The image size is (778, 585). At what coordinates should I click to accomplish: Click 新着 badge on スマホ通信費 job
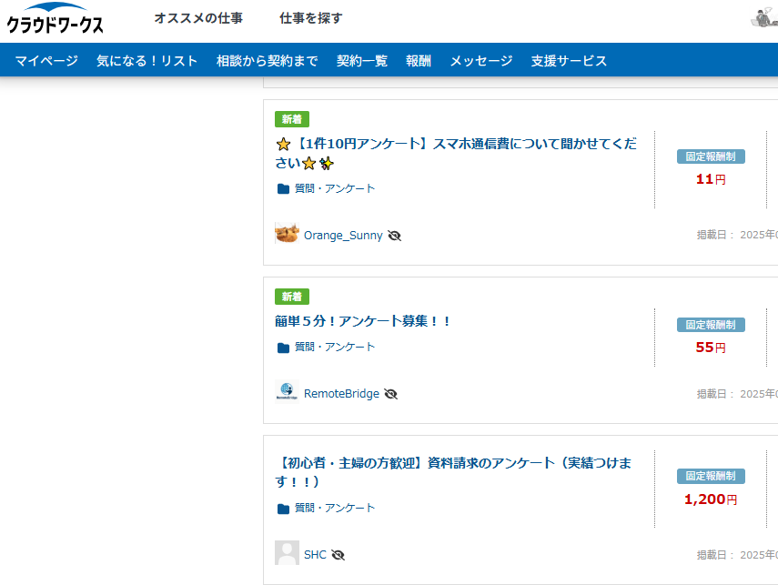(x=292, y=119)
